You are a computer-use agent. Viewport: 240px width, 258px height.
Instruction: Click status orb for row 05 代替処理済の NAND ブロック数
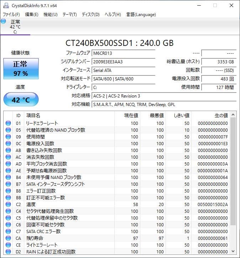[8, 130]
